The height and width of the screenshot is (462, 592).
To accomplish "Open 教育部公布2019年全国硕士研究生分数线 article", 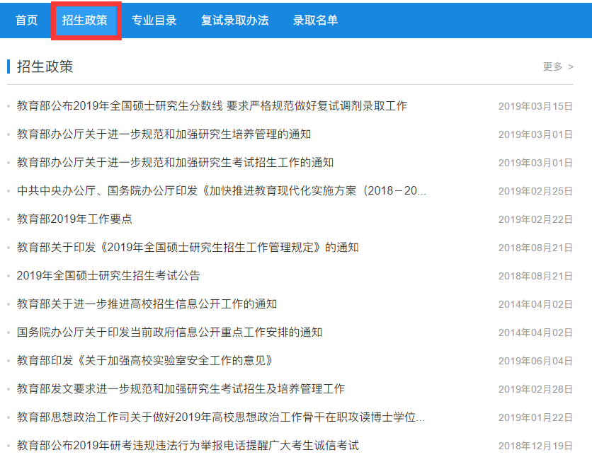I will pos(212,106).
